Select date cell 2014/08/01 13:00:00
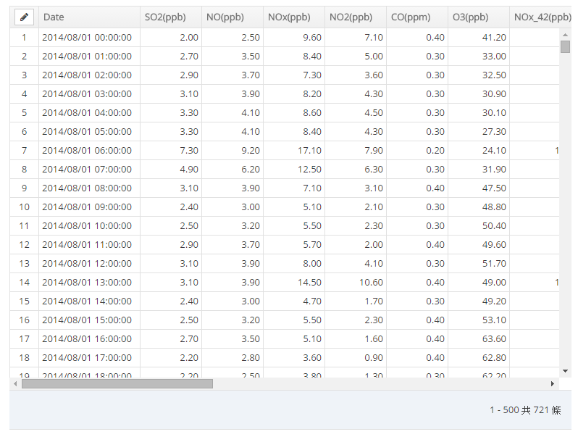This screenshot has width=578, height=437. pyautogui.click(x=89, y=282)
